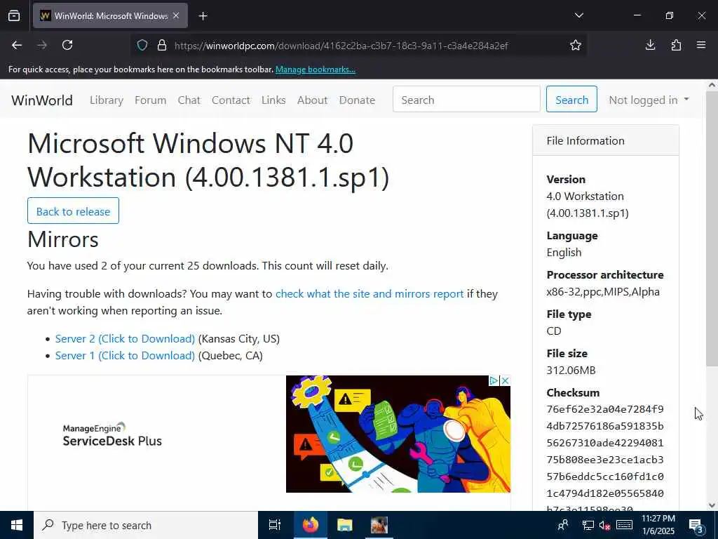718x539 pixels.
Task: Go to the WinWorld home brand link
Action: click(41, 100)
